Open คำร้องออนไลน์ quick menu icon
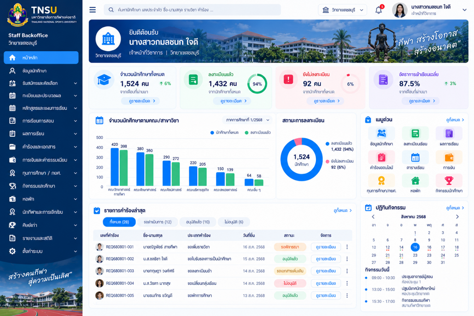The image size is (474, 316). tap(381, 157)
